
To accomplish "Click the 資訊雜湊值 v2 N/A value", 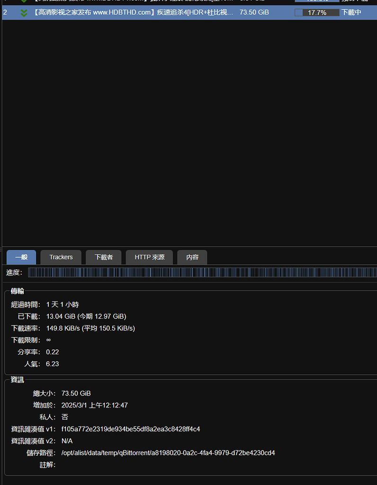I will (67, 441).
